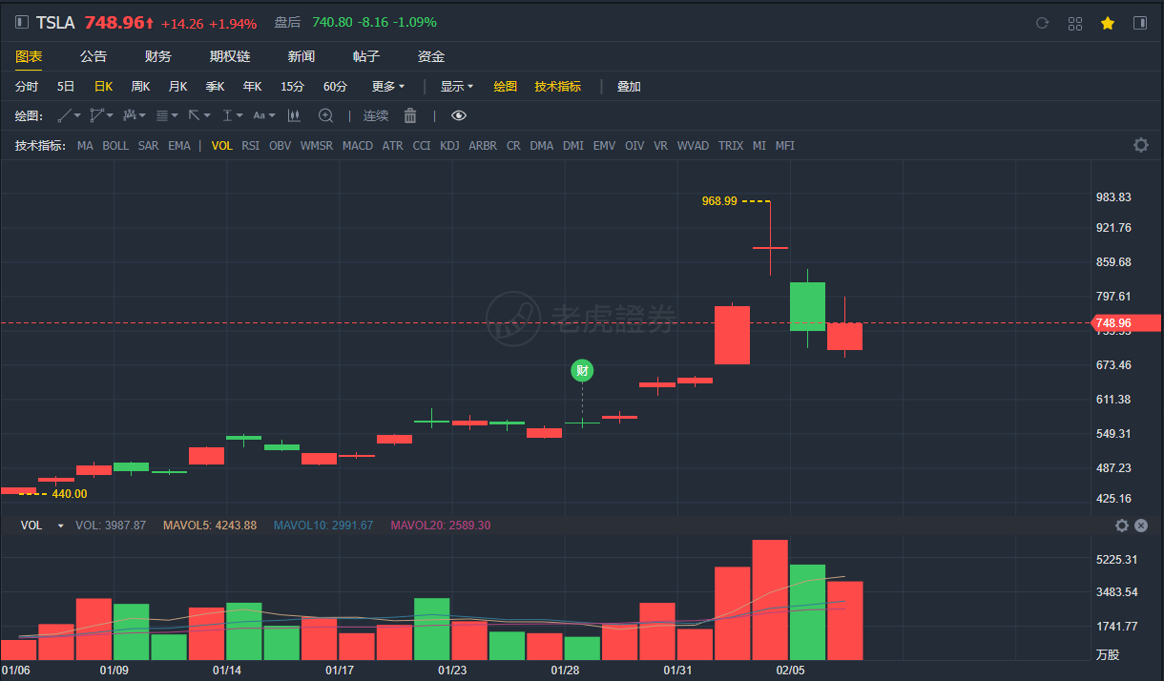Select the Aa text annotation tool
The width and height of the screenshot is (1164, 681).
click(259, 115)
